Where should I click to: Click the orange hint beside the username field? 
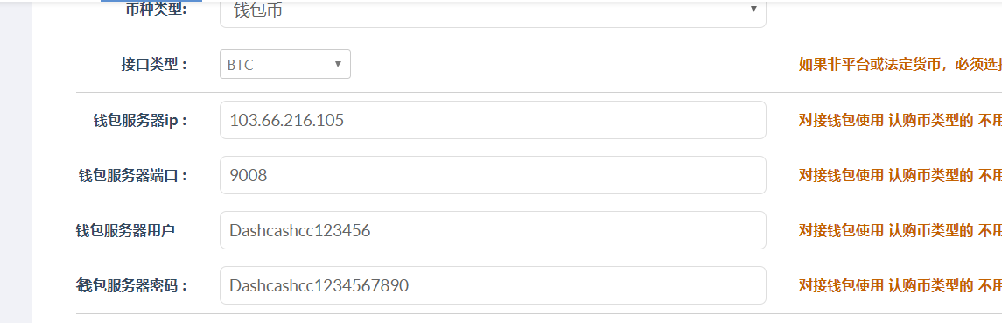tap(900, 230)
